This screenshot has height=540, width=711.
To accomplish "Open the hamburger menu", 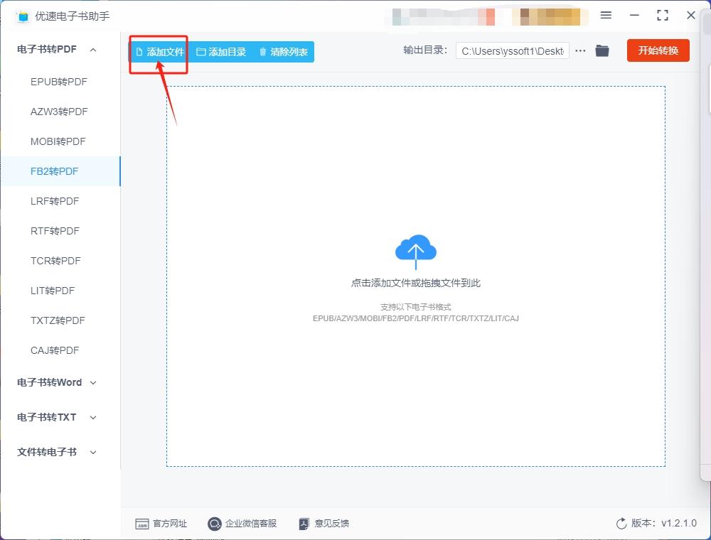I will pos(606,15).
